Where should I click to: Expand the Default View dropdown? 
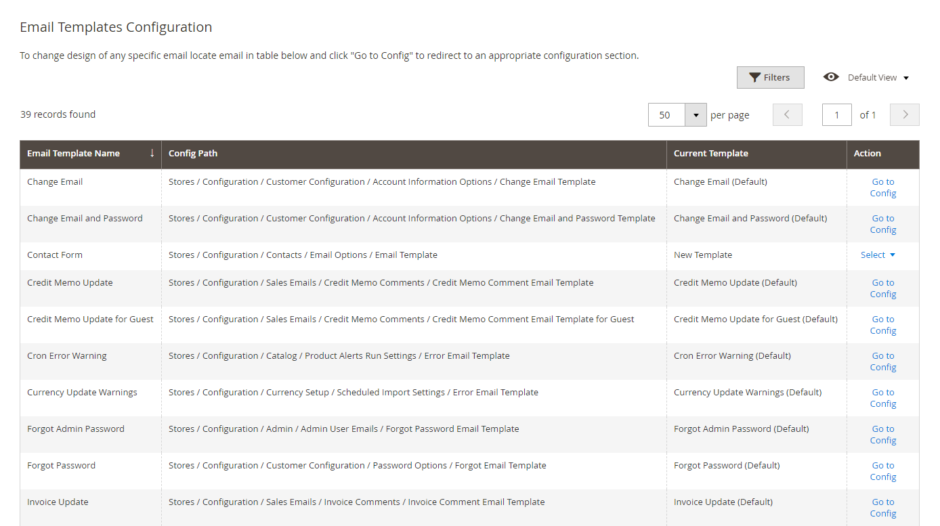point(906,78)
